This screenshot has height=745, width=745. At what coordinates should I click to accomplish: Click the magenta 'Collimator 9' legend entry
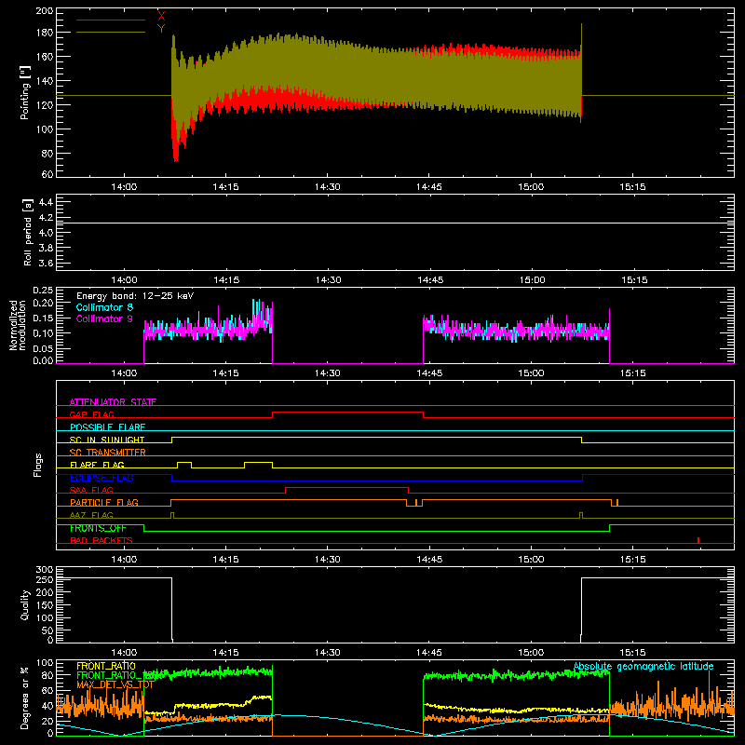[x=104, y=318]
